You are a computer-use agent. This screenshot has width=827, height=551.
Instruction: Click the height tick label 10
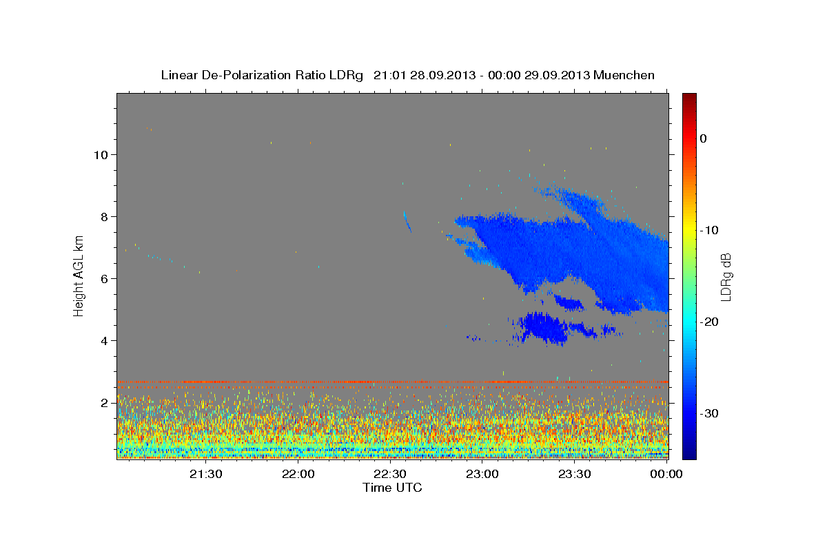click(x=101, y=154)
